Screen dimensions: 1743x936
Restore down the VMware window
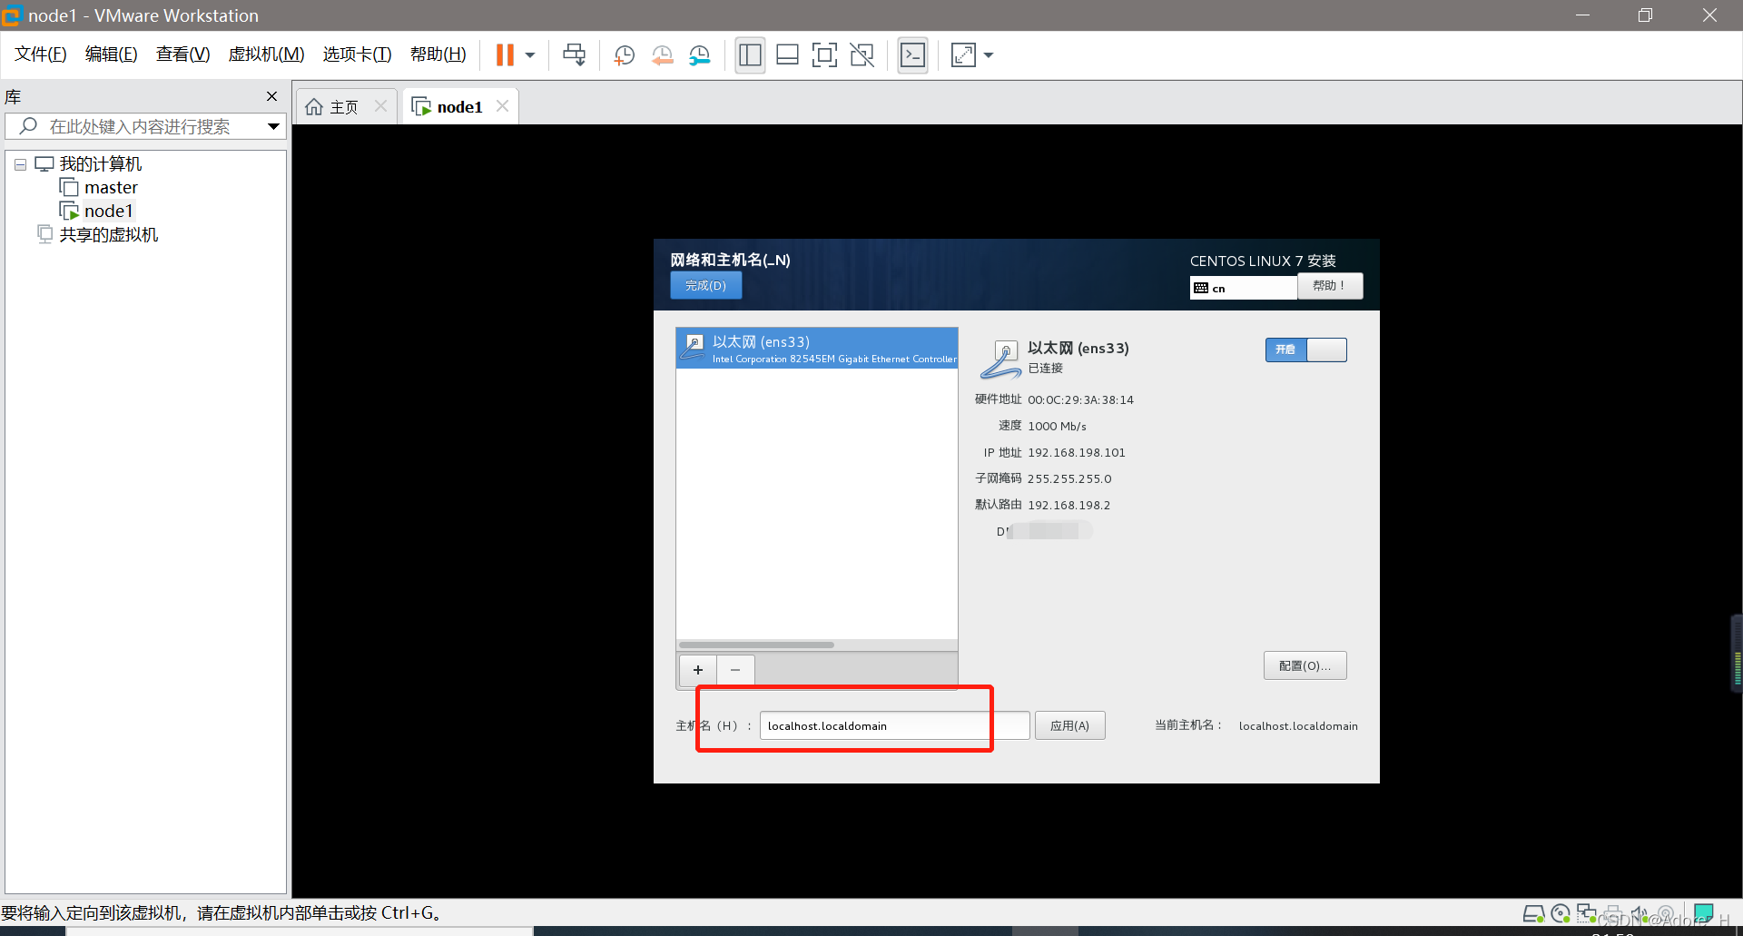(x=1645, y=15)
